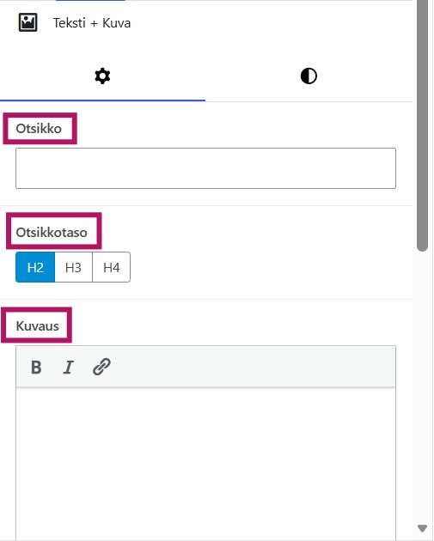The image size is (434, 541).
Task: Click the blue underline of the settings tab
Action: 102,100
